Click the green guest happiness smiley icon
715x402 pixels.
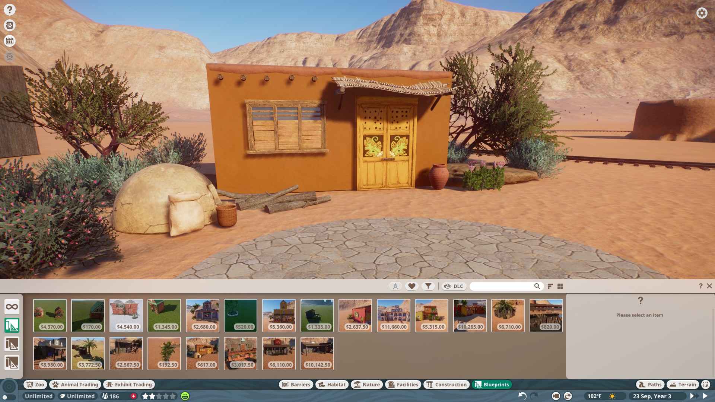tap(185, 396)
